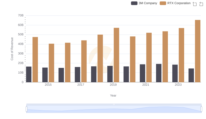This screenshot has height=119, width=206.
Task: Toggle the 3M Company legend swatch
Action: (x=134, y=3)
